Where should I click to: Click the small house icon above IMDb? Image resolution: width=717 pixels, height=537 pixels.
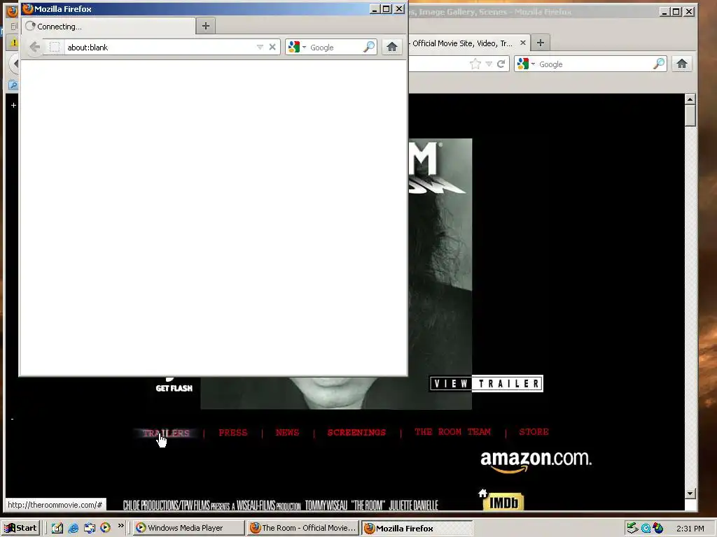(482, 493)
